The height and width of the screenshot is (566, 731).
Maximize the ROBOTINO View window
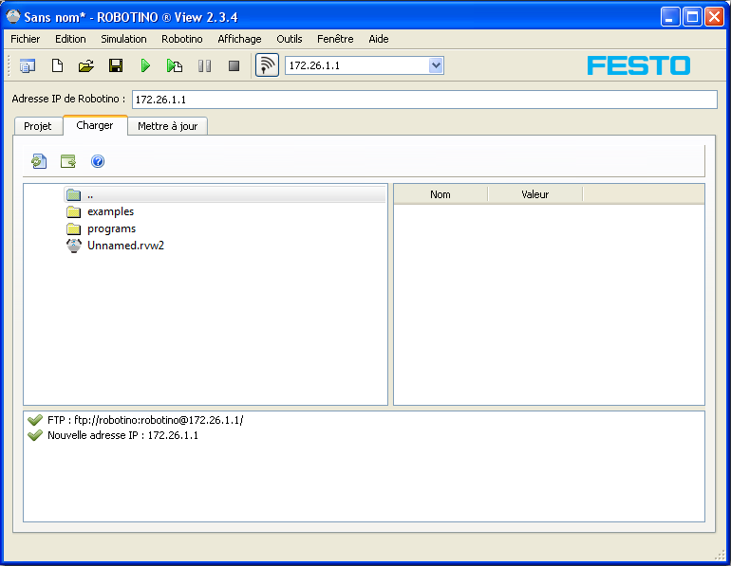pyautogui.click(x=692, y=17)
